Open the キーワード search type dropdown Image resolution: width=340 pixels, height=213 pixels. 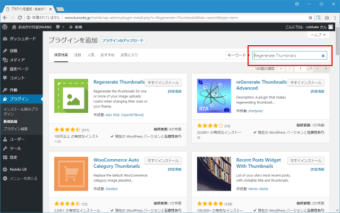point(238,55)
